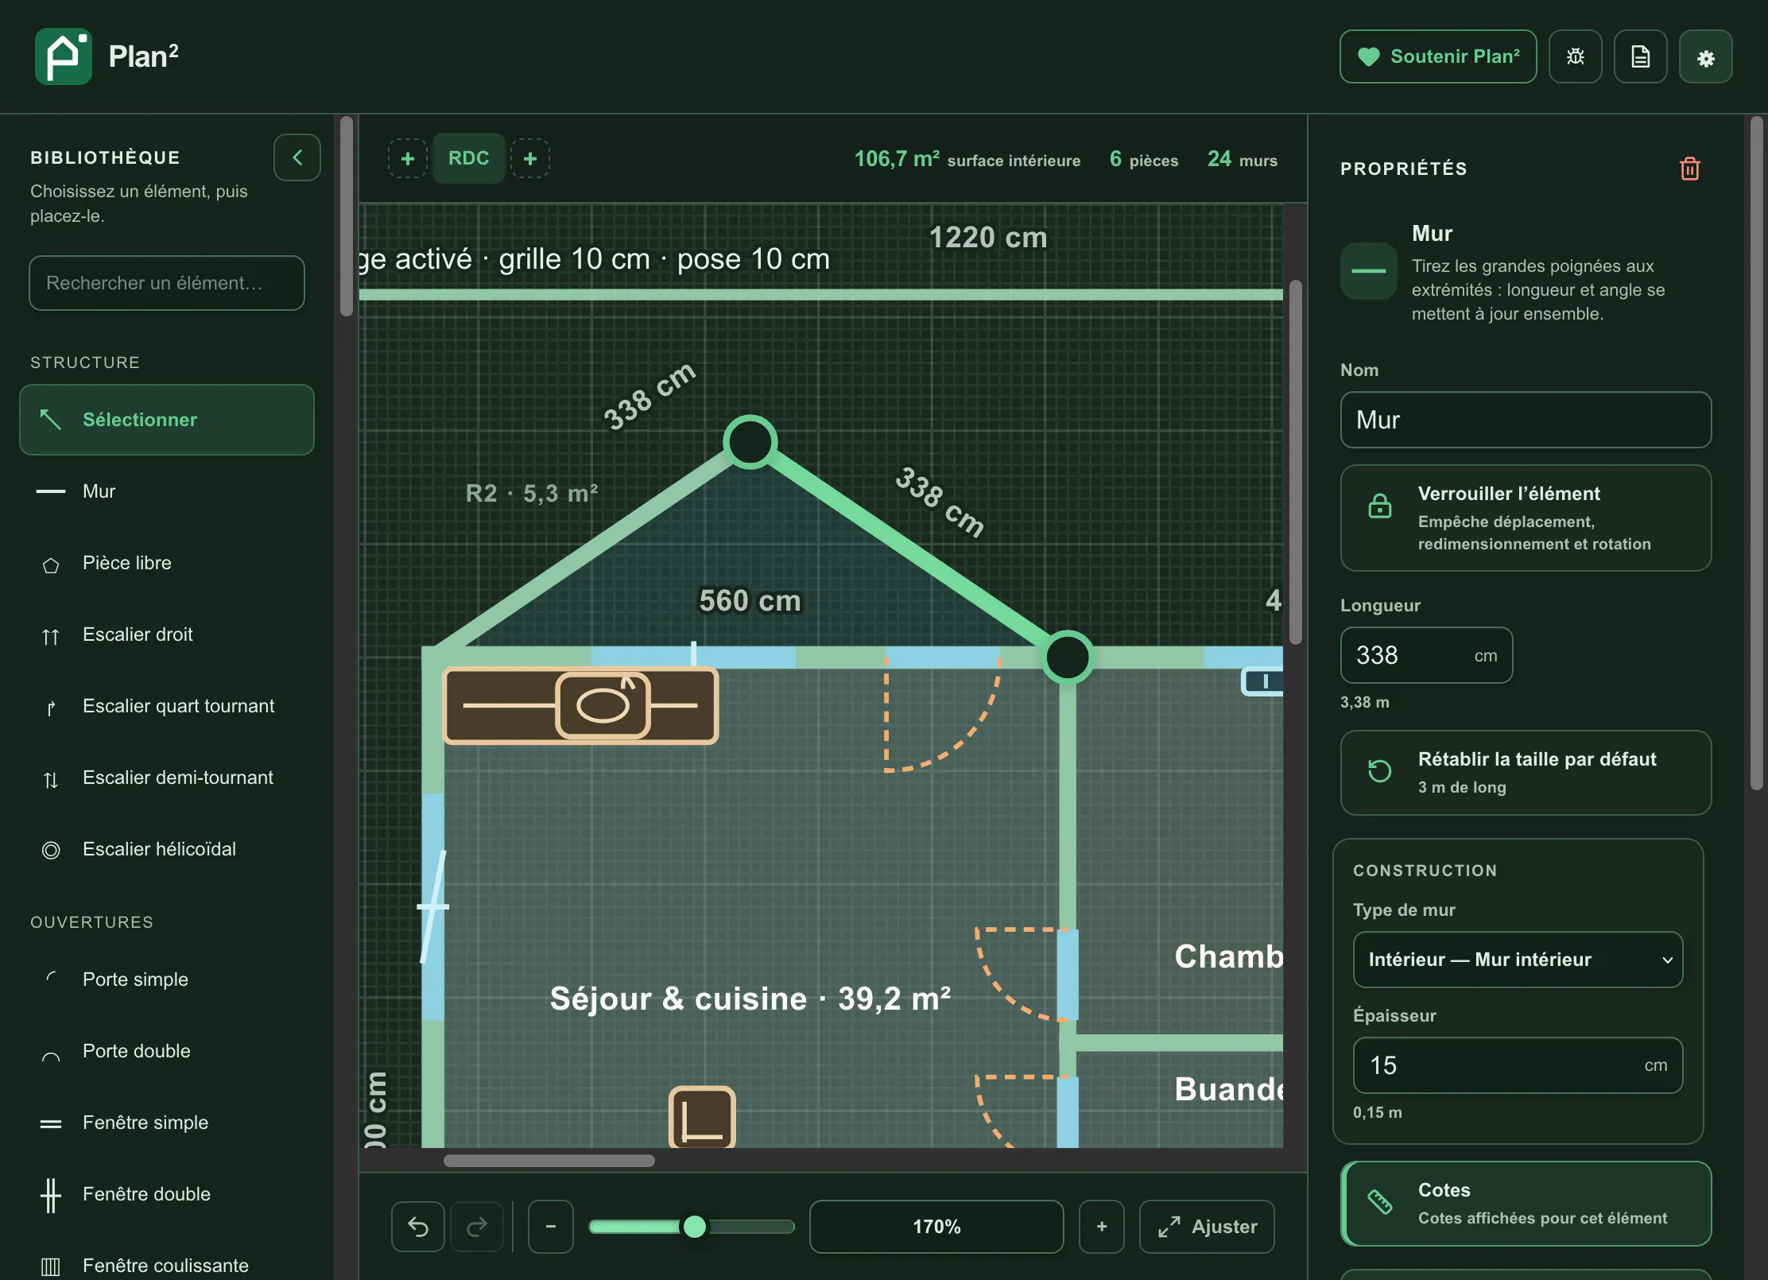Click the 106,7 m² surface intérieure stat
The width and height of the screenshot is (1768, 1280).
point(967,159)
